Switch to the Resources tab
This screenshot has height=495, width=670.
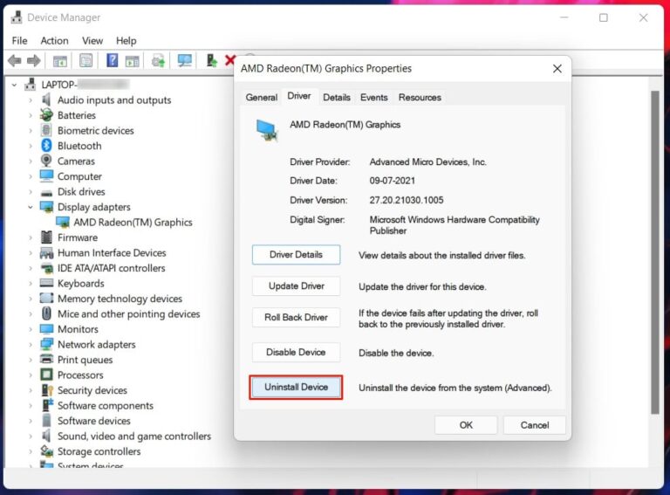[420, 98]
